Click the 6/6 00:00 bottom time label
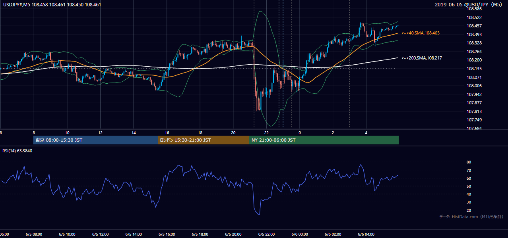The image size is (508, 238). point(300,234)
